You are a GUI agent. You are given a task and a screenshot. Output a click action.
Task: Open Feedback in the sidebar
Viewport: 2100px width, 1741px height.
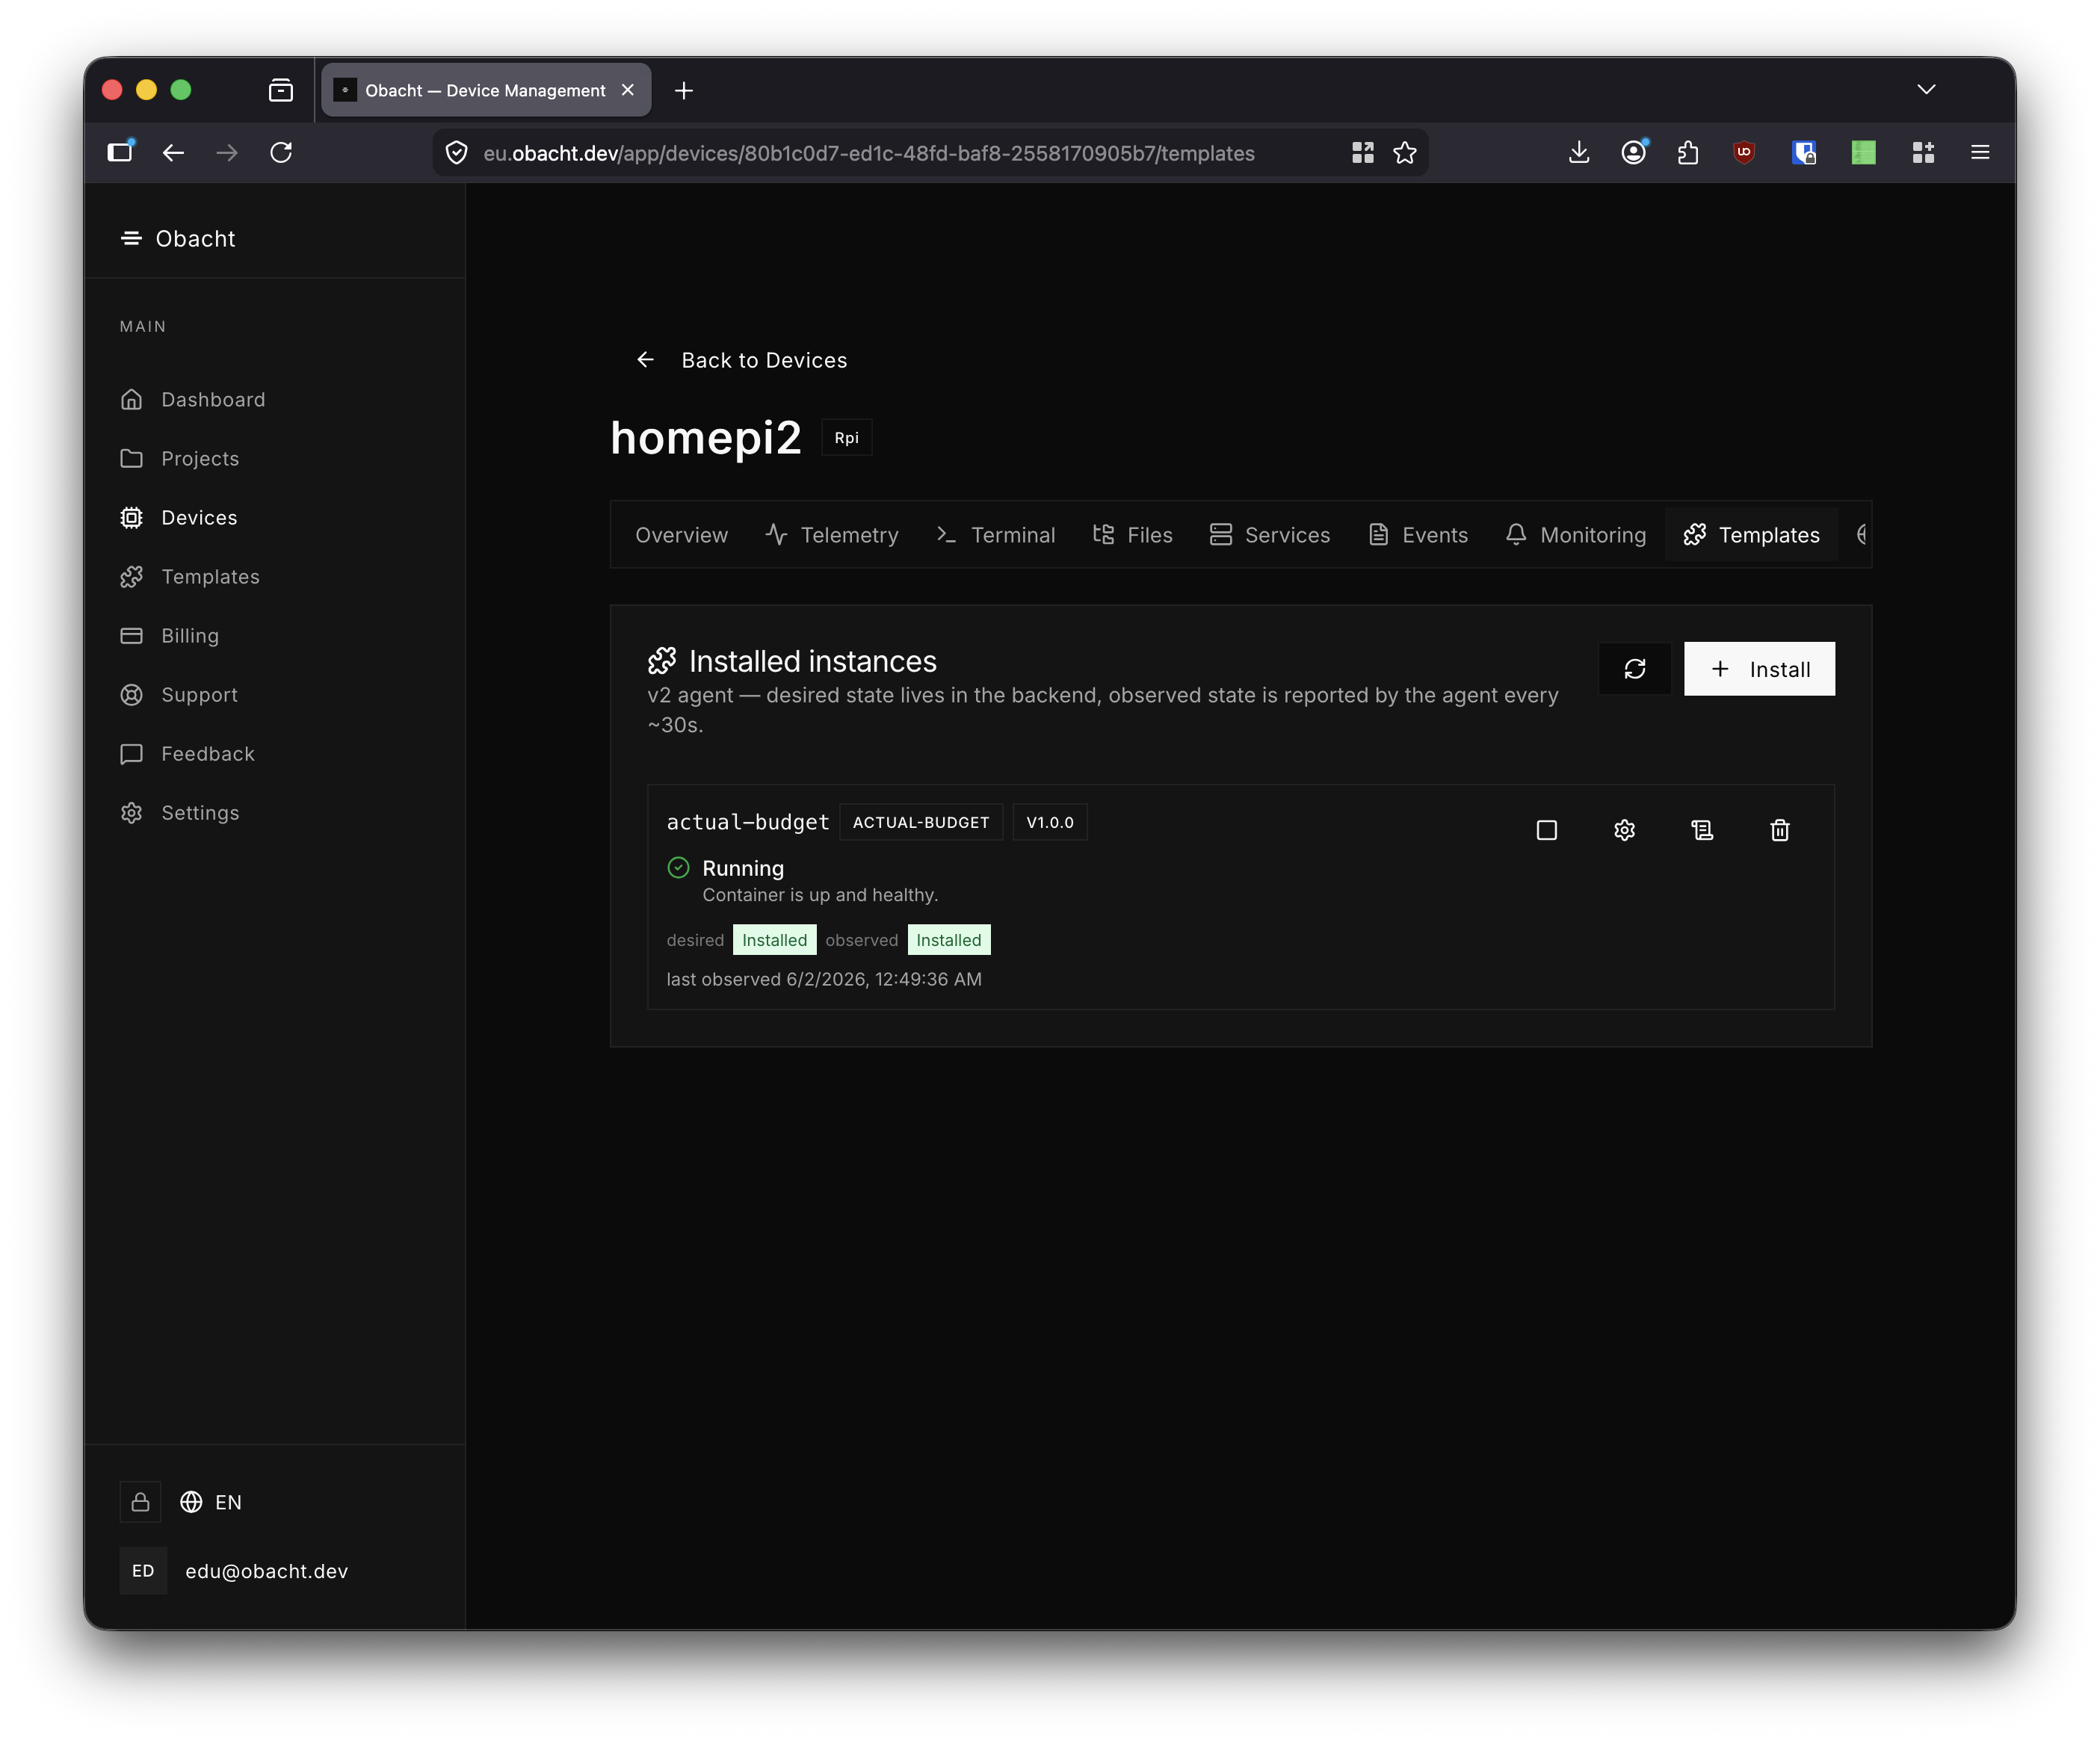coord(187,754)
